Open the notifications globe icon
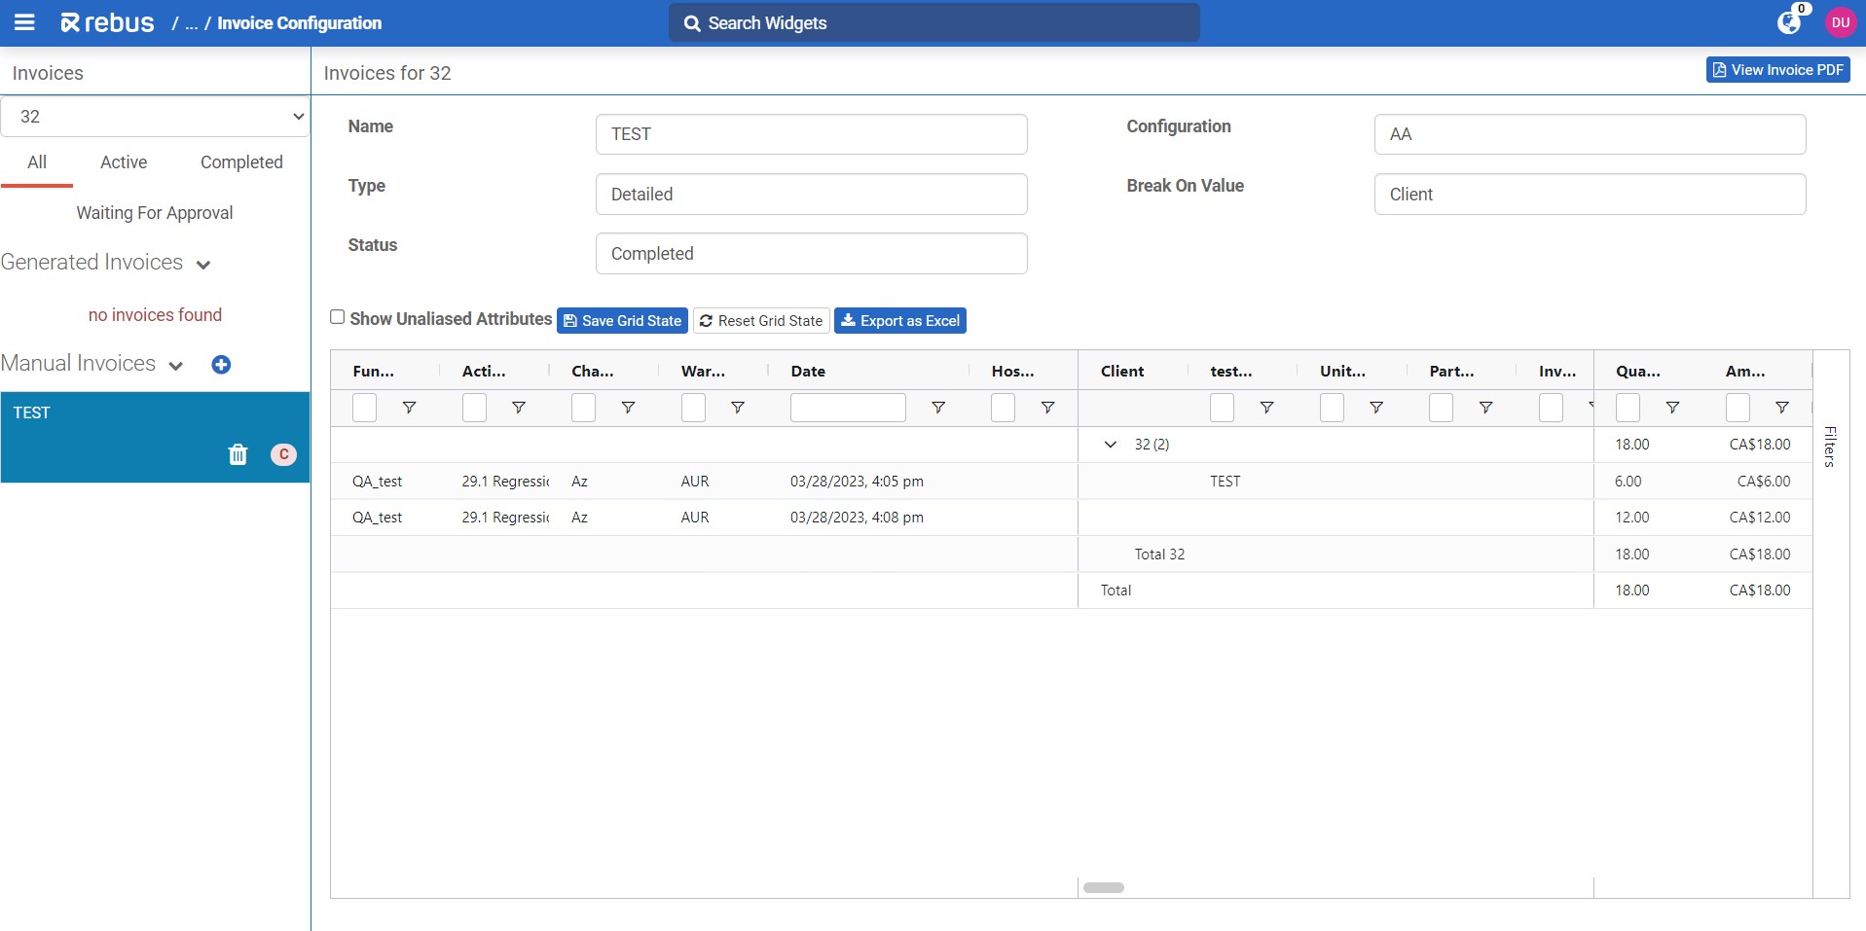 (1789, 22)
